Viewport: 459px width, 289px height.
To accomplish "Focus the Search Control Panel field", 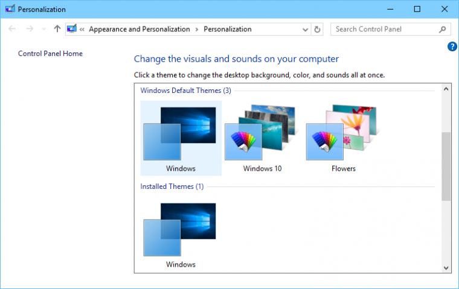I will pos(391,29).
